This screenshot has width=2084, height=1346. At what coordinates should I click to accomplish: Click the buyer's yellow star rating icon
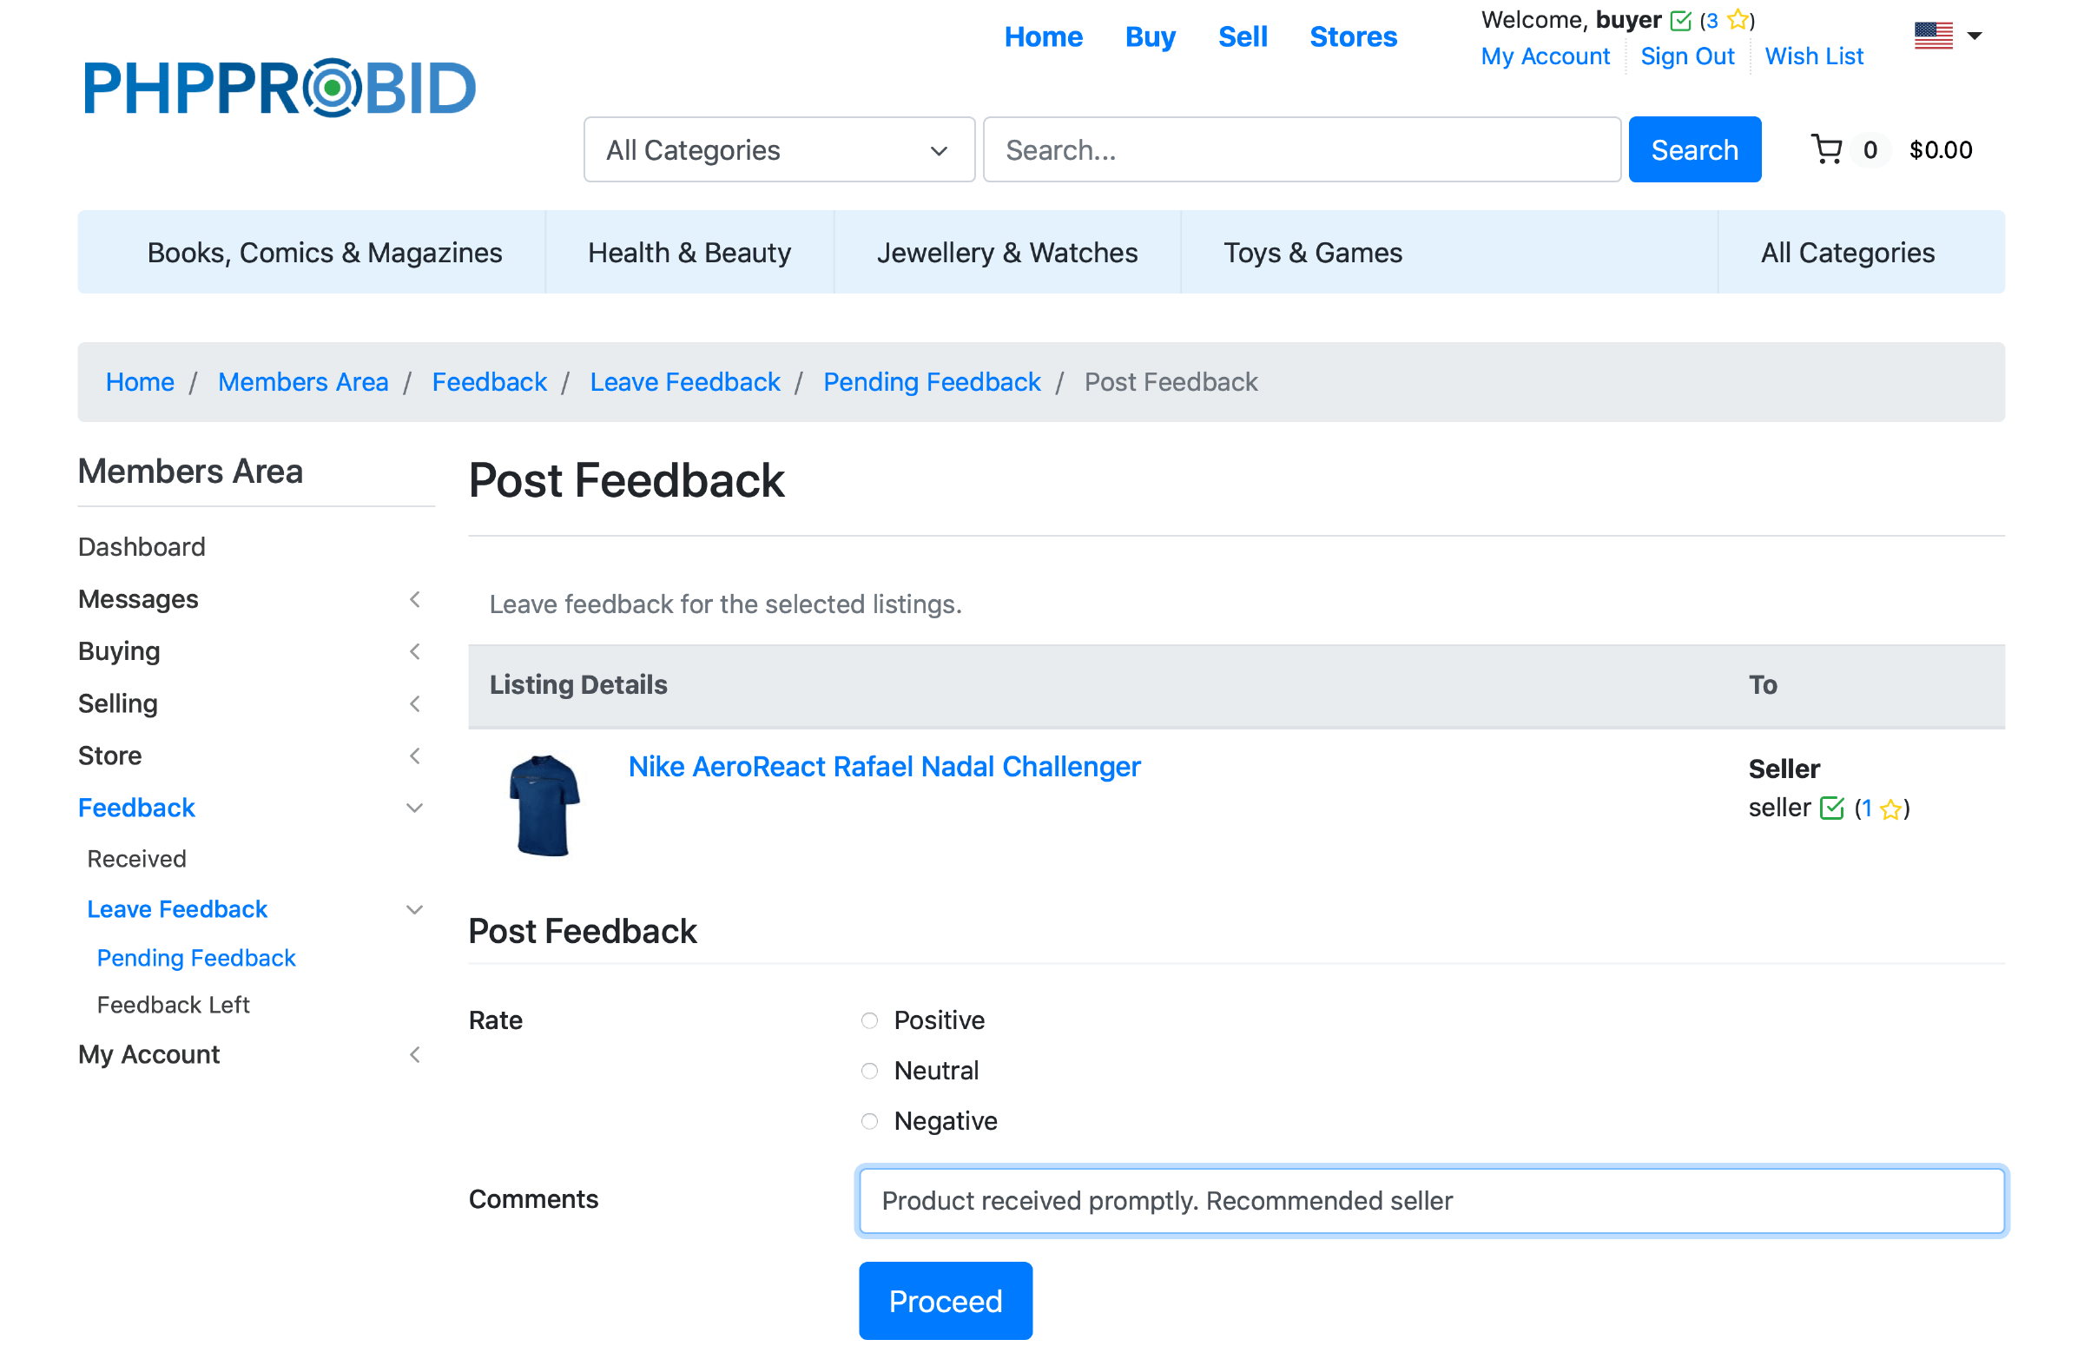click(1738, 20)
